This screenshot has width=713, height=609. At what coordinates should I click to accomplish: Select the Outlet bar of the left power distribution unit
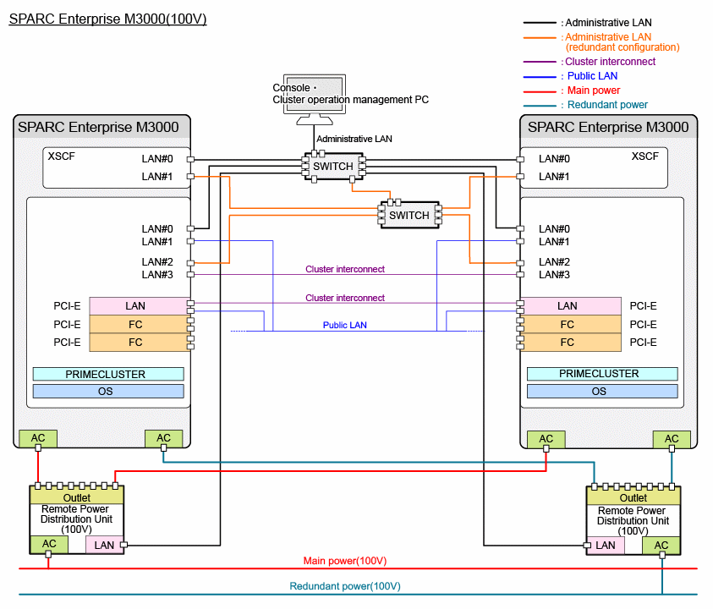pyautogui.click(x=76, y=496)
